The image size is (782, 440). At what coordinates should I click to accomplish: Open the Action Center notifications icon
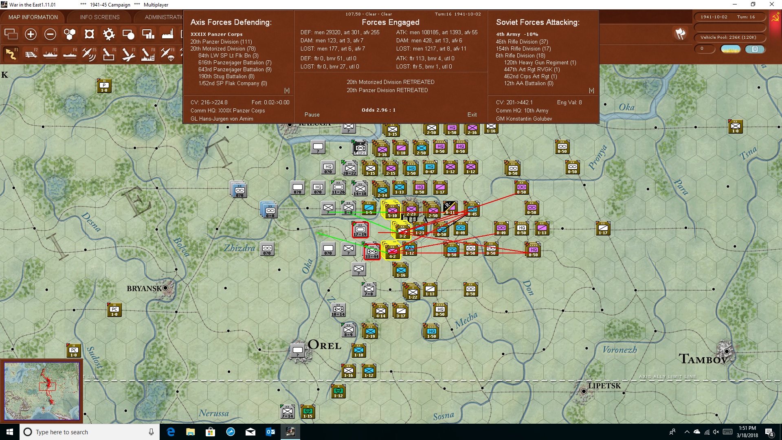click(769, 432)
